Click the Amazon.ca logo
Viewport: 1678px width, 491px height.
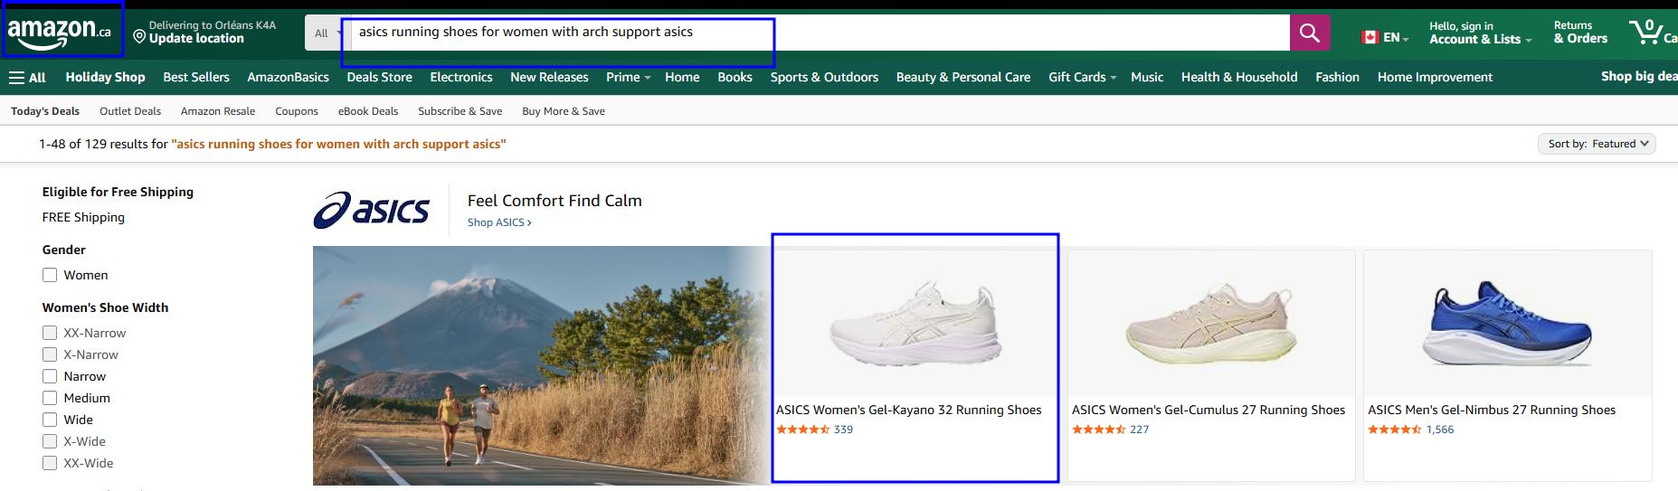60,33
